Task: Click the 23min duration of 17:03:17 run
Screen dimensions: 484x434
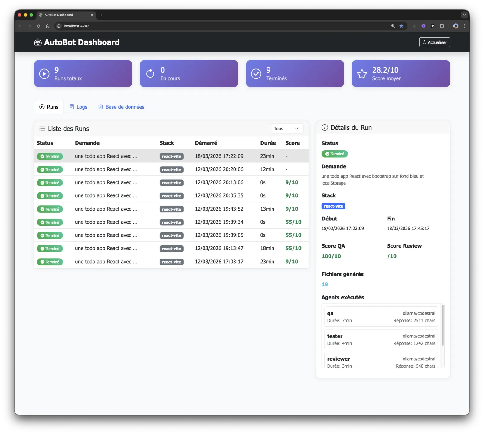Action: click(267, 262)
